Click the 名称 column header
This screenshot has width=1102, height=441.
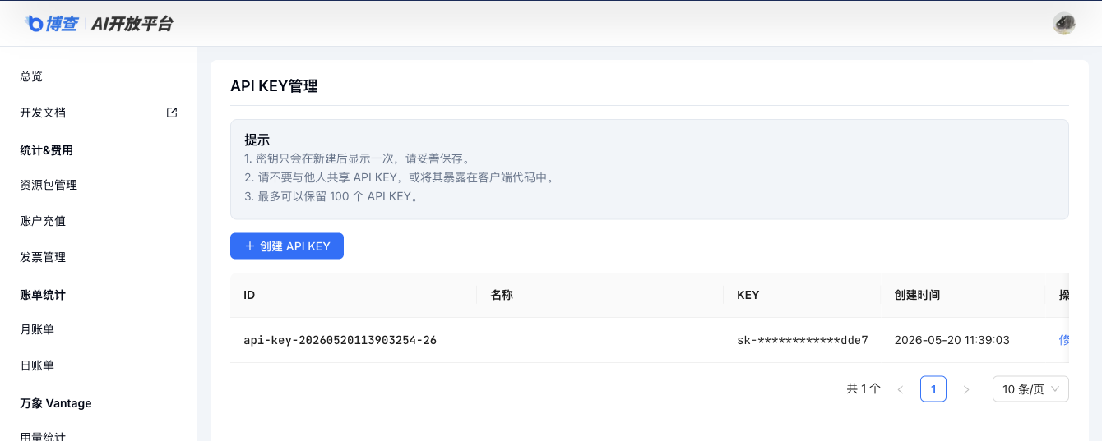502,295
